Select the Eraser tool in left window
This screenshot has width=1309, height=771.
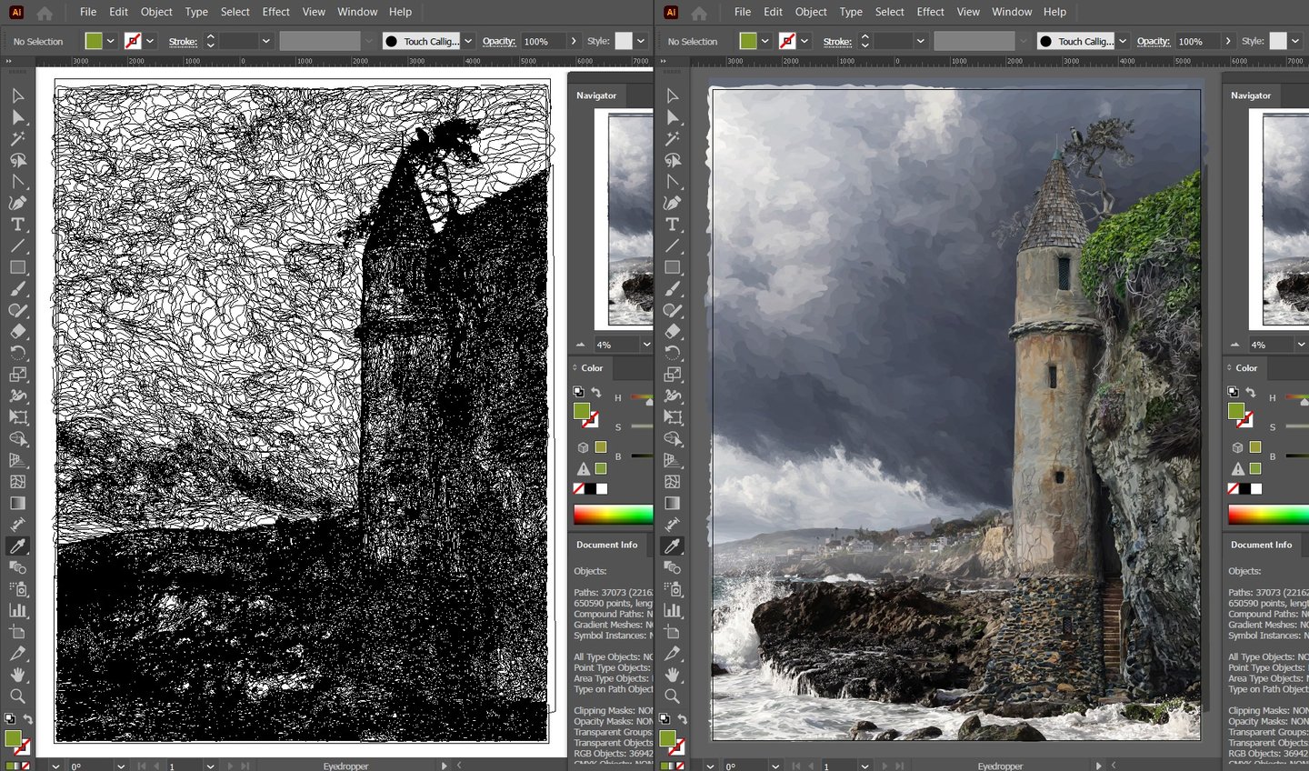coord(17,332)
